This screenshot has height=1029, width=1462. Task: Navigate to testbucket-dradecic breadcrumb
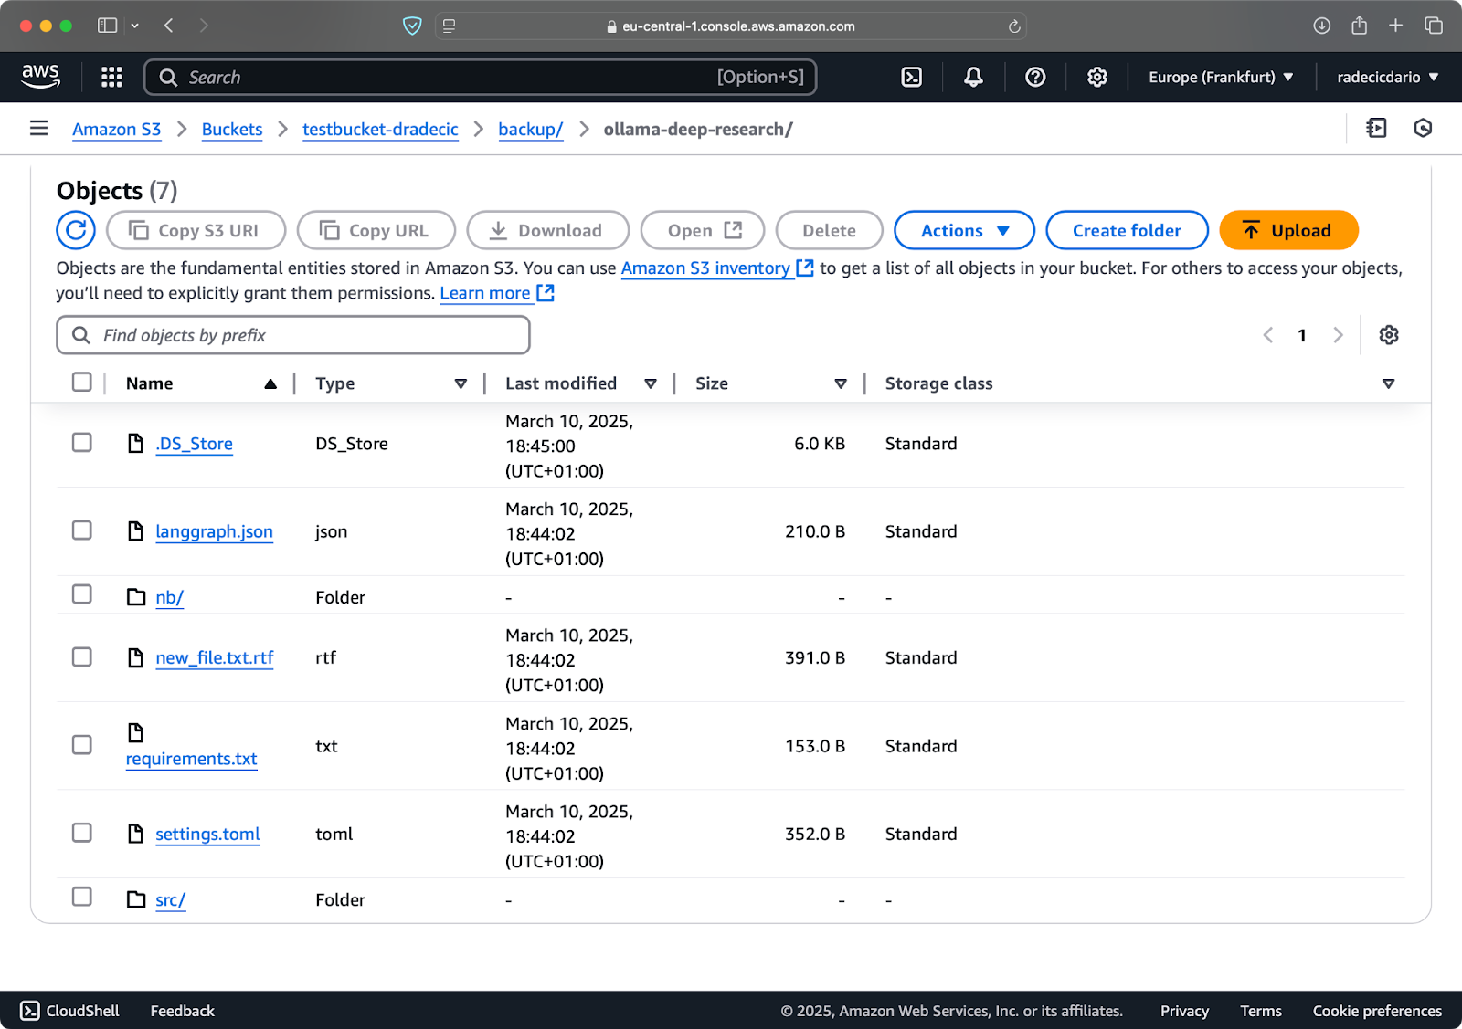(x=380, y=130)
